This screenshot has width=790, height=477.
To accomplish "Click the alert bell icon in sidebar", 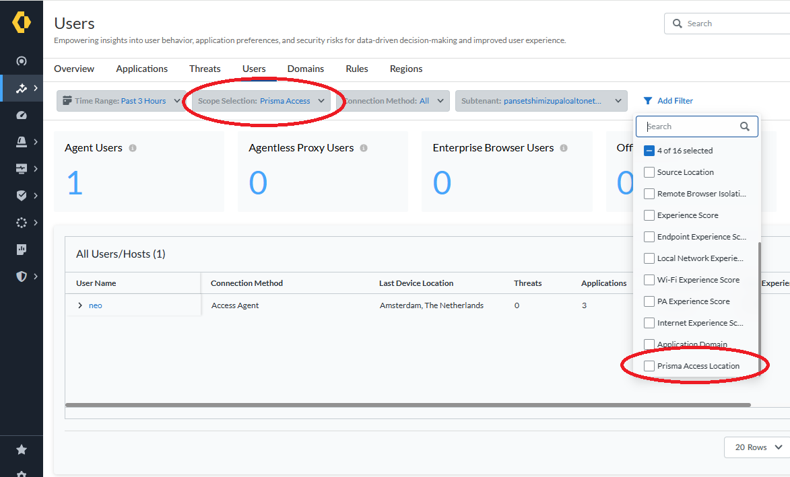I will [22, 142].
